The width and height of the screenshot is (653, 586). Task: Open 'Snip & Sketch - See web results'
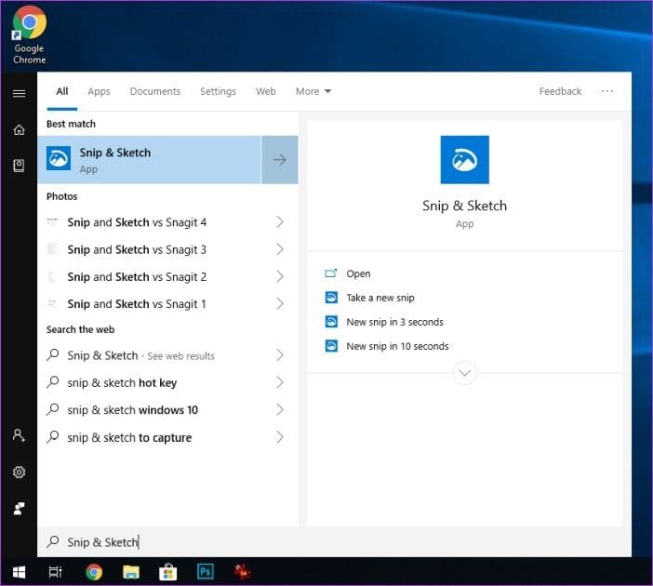click(167, 355)
